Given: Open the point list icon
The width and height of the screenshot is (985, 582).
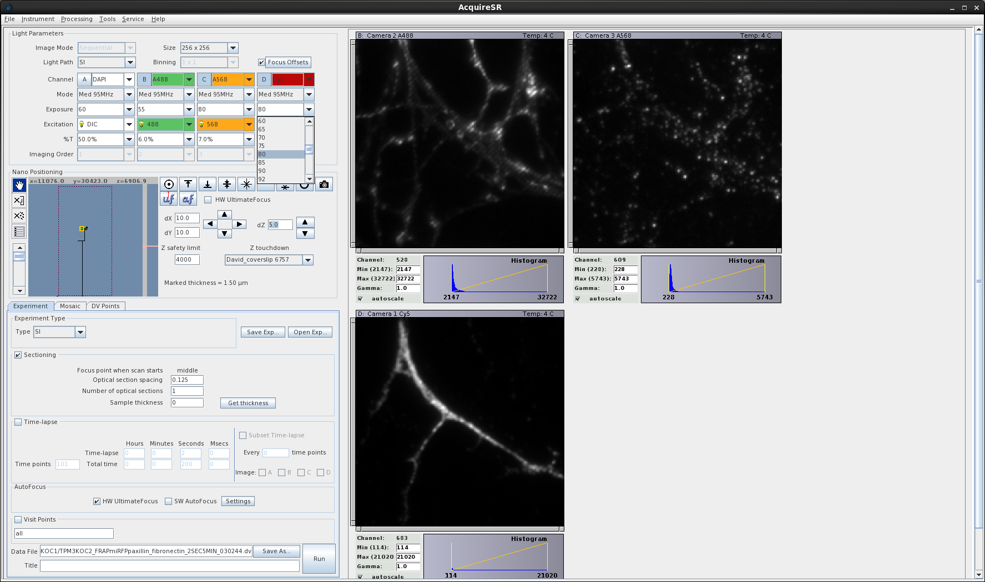Looking at the screenshot, I should 19,232.
